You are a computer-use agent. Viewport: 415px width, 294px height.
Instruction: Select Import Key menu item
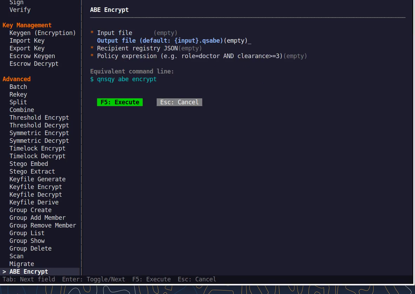point(27,41)
